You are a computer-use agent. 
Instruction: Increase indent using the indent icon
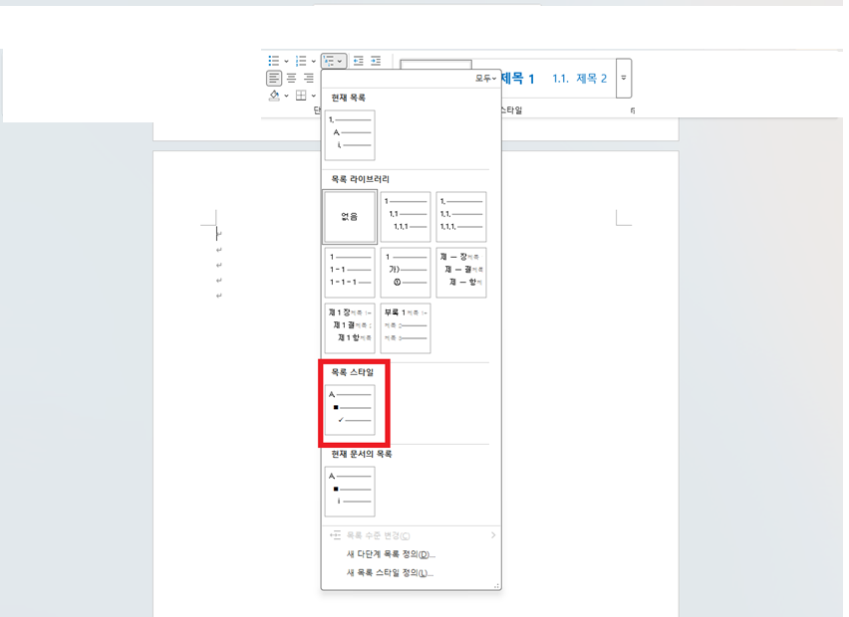click(x=376, y=61)
